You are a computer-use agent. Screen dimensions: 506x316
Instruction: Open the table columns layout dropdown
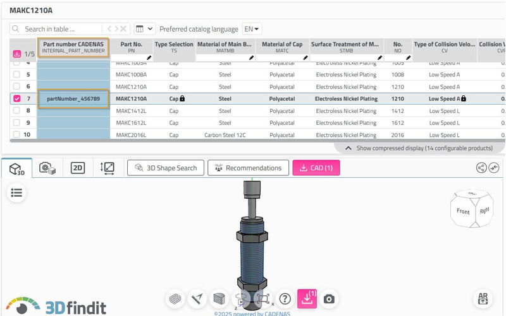click(144, 29)
